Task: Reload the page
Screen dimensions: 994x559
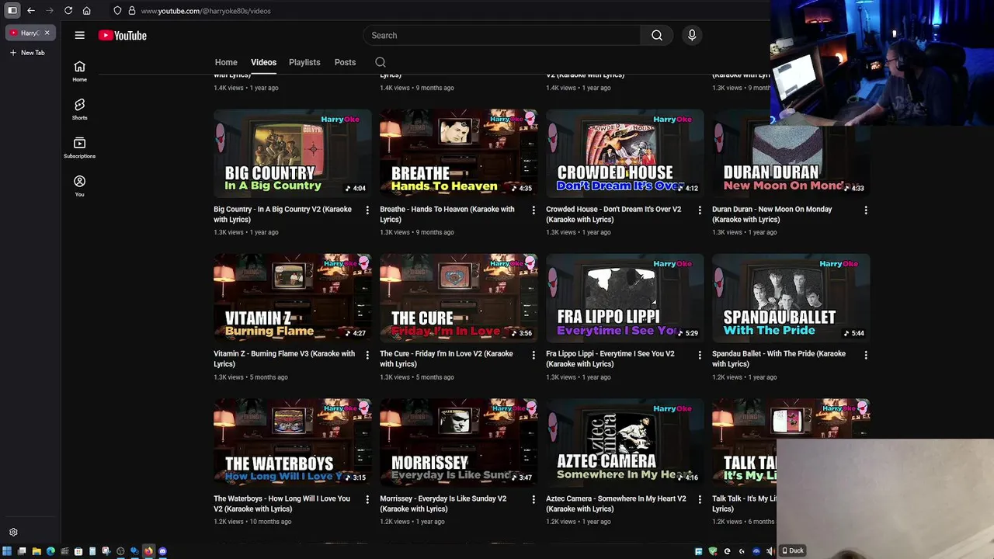Action: (x=68, y=11)
